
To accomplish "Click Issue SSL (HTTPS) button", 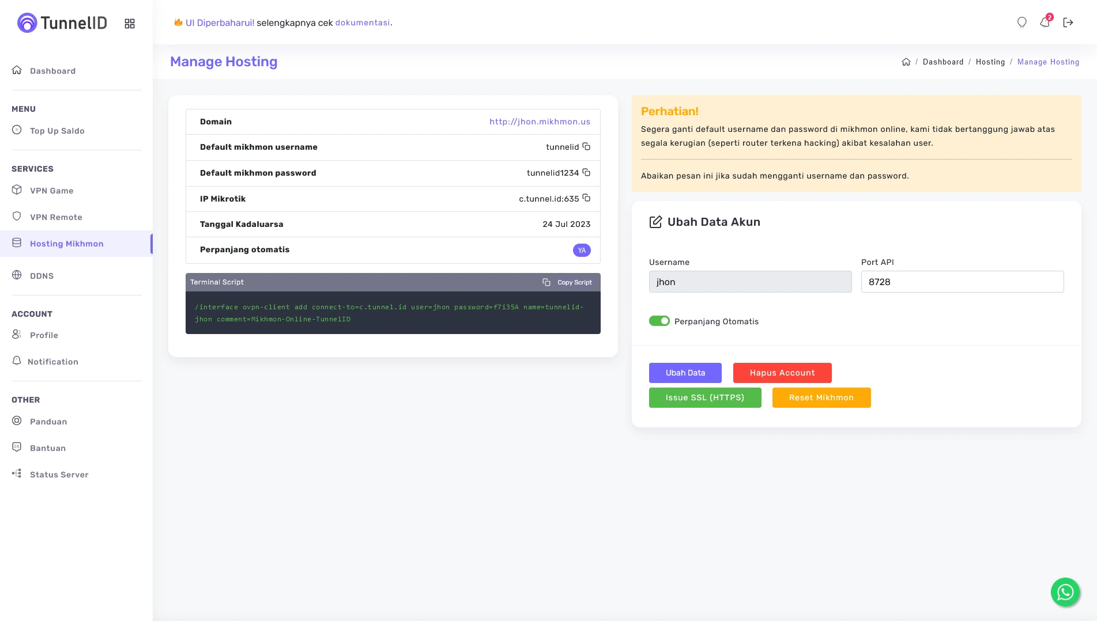I will [705, 397].
